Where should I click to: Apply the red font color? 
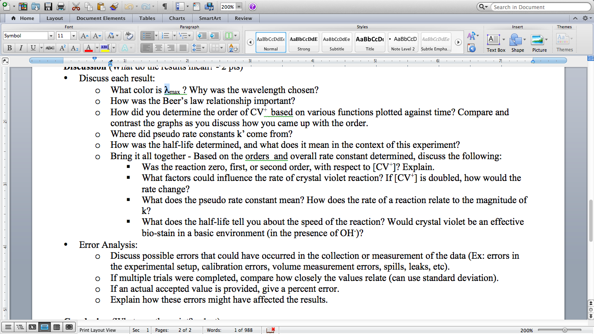88,48
